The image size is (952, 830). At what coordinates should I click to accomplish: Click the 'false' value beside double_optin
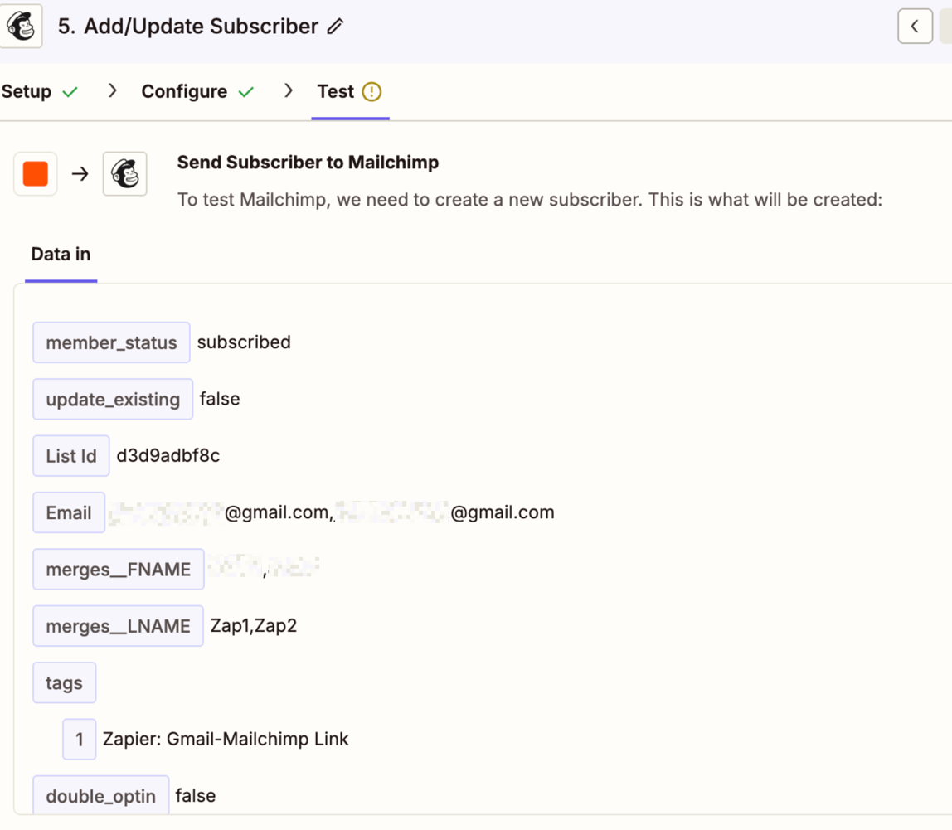196,795
